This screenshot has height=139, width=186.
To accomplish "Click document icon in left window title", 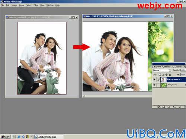I will 7,17.
